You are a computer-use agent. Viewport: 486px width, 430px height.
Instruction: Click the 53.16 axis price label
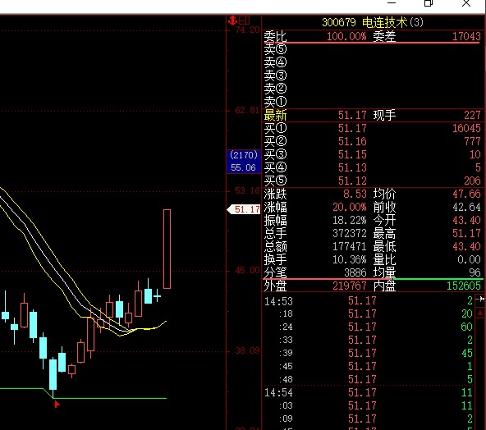click(247, 190)
